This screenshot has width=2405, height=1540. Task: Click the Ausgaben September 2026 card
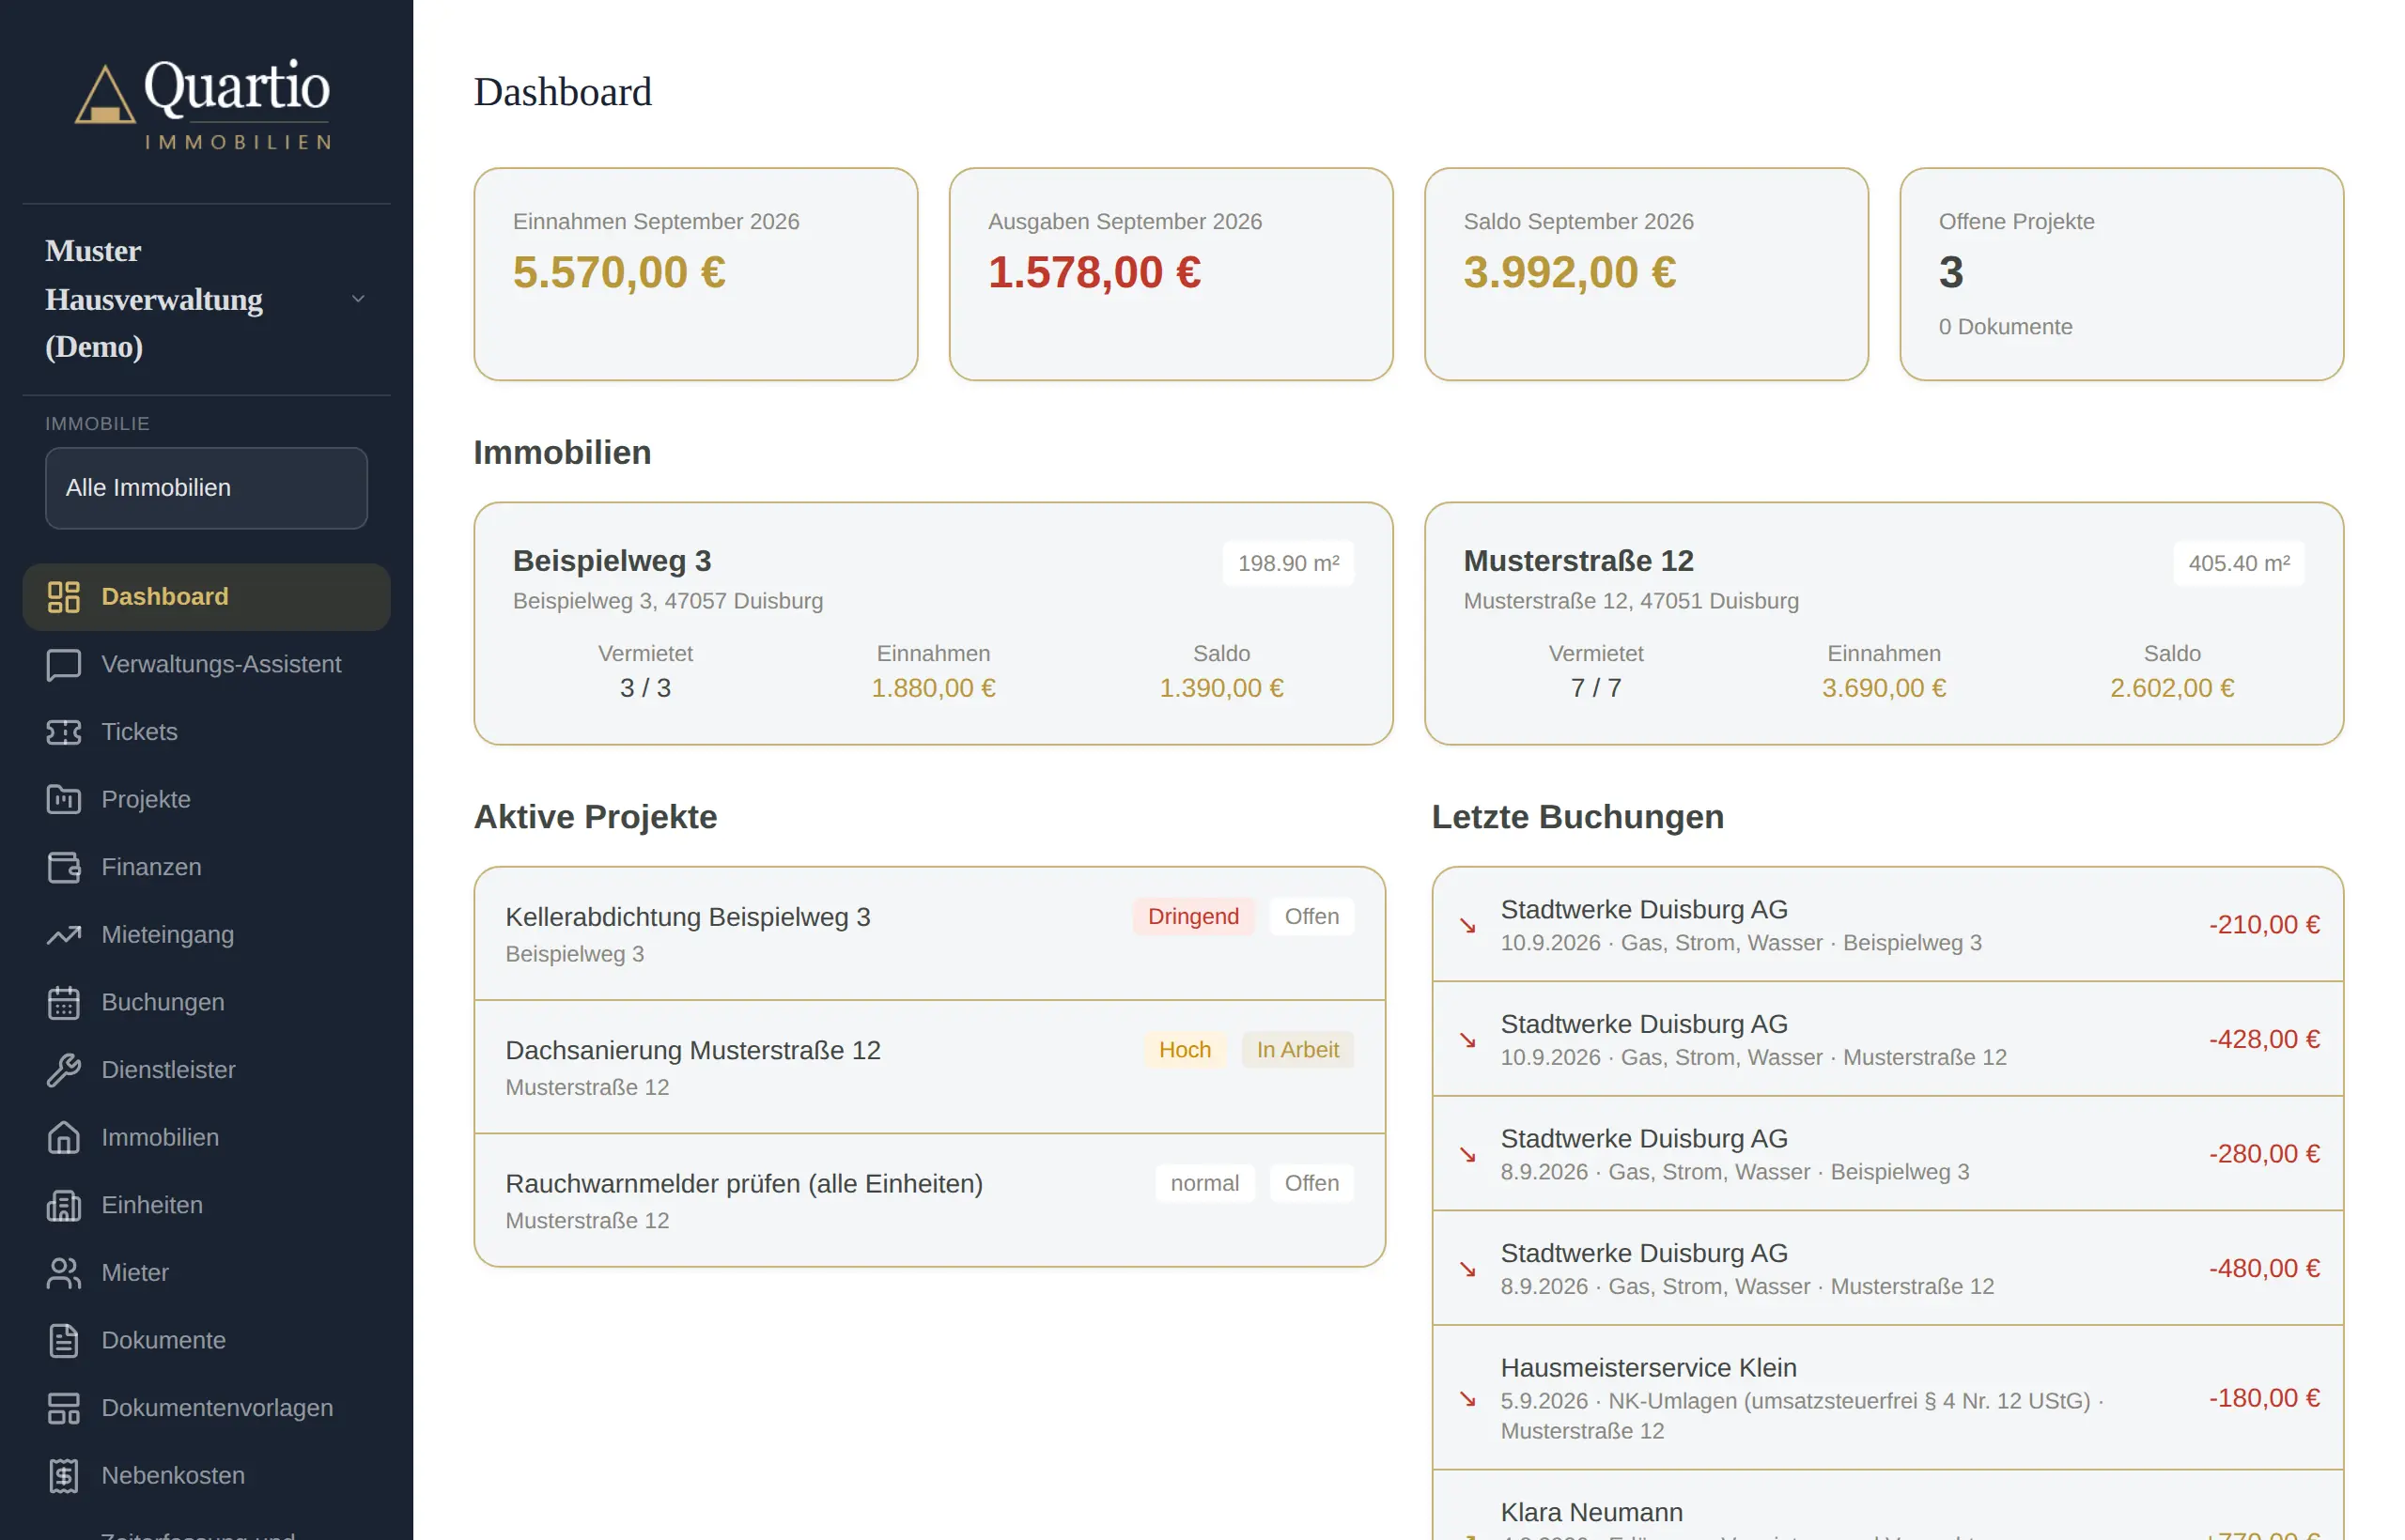tap(1171, 274)
